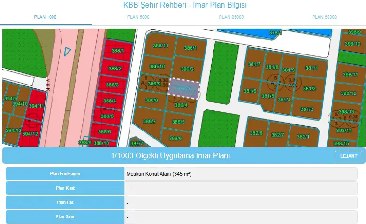Click parcel 381/1 on the map

click(x=312, y=68)
